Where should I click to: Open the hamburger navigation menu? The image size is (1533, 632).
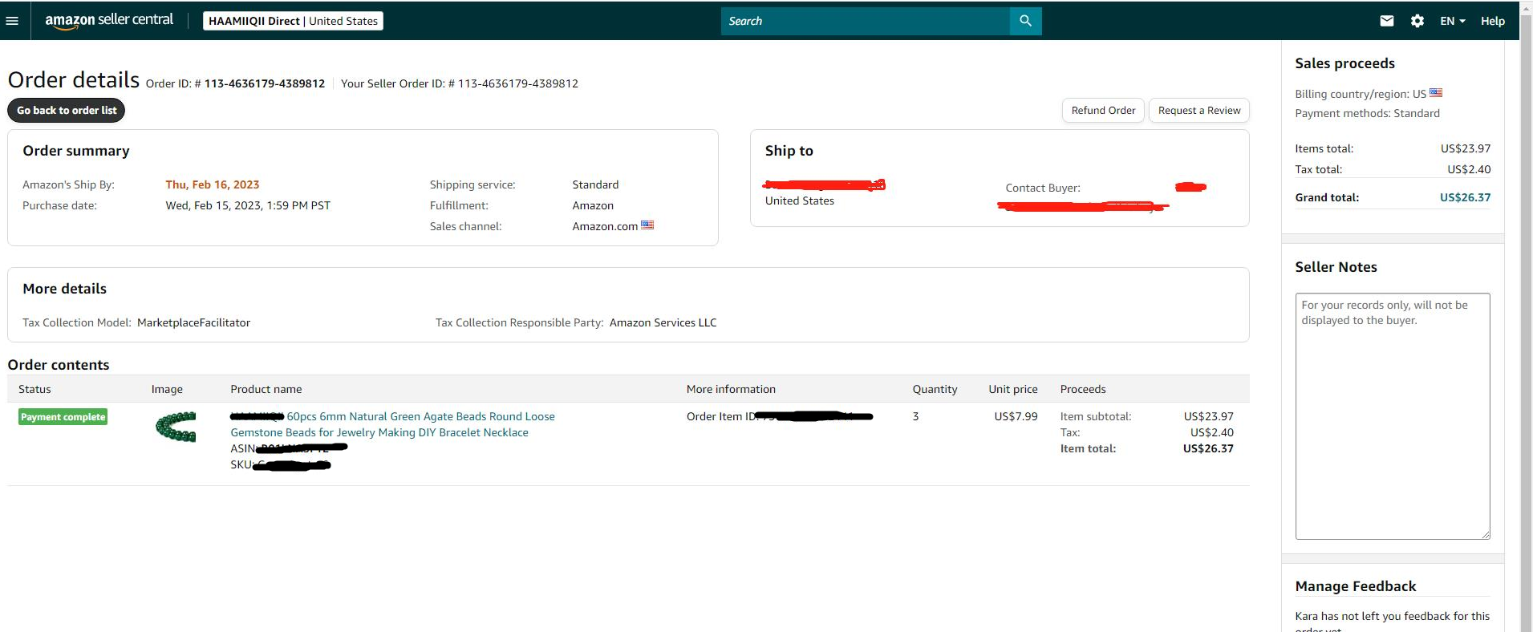(x=12, y=21)
